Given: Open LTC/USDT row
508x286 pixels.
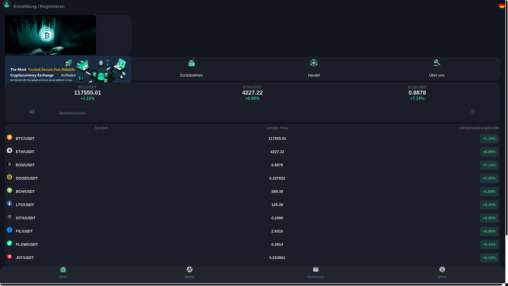Looking at the screenshot, I should pos(253,205).
